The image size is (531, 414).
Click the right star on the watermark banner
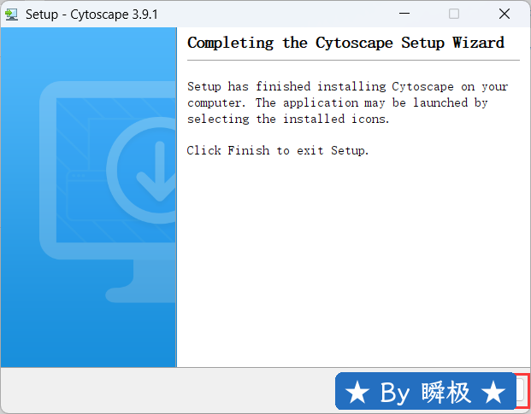point(493,393)
